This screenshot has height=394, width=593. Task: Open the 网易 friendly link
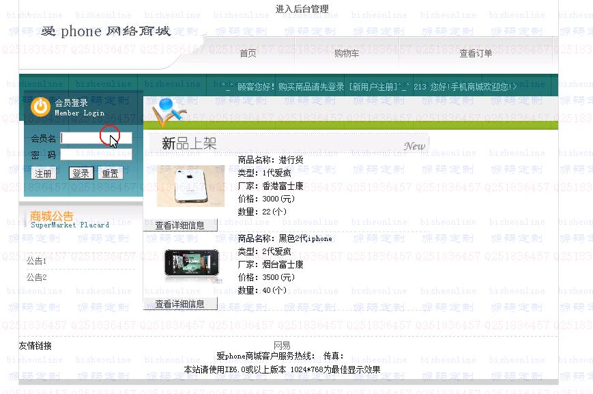282,345
